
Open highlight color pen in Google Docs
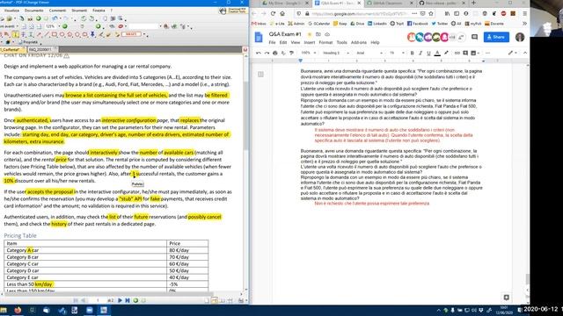pos(446,53)
